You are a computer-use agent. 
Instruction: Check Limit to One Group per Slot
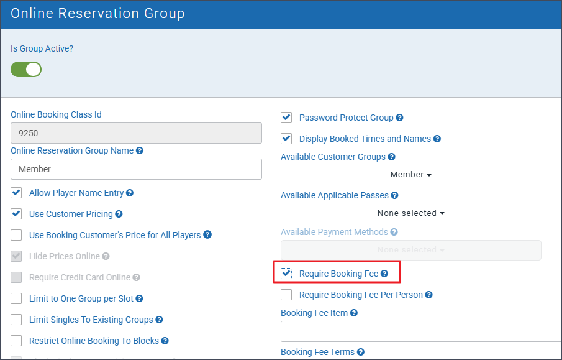[16, 298]
